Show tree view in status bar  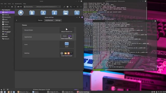point(4,90)
